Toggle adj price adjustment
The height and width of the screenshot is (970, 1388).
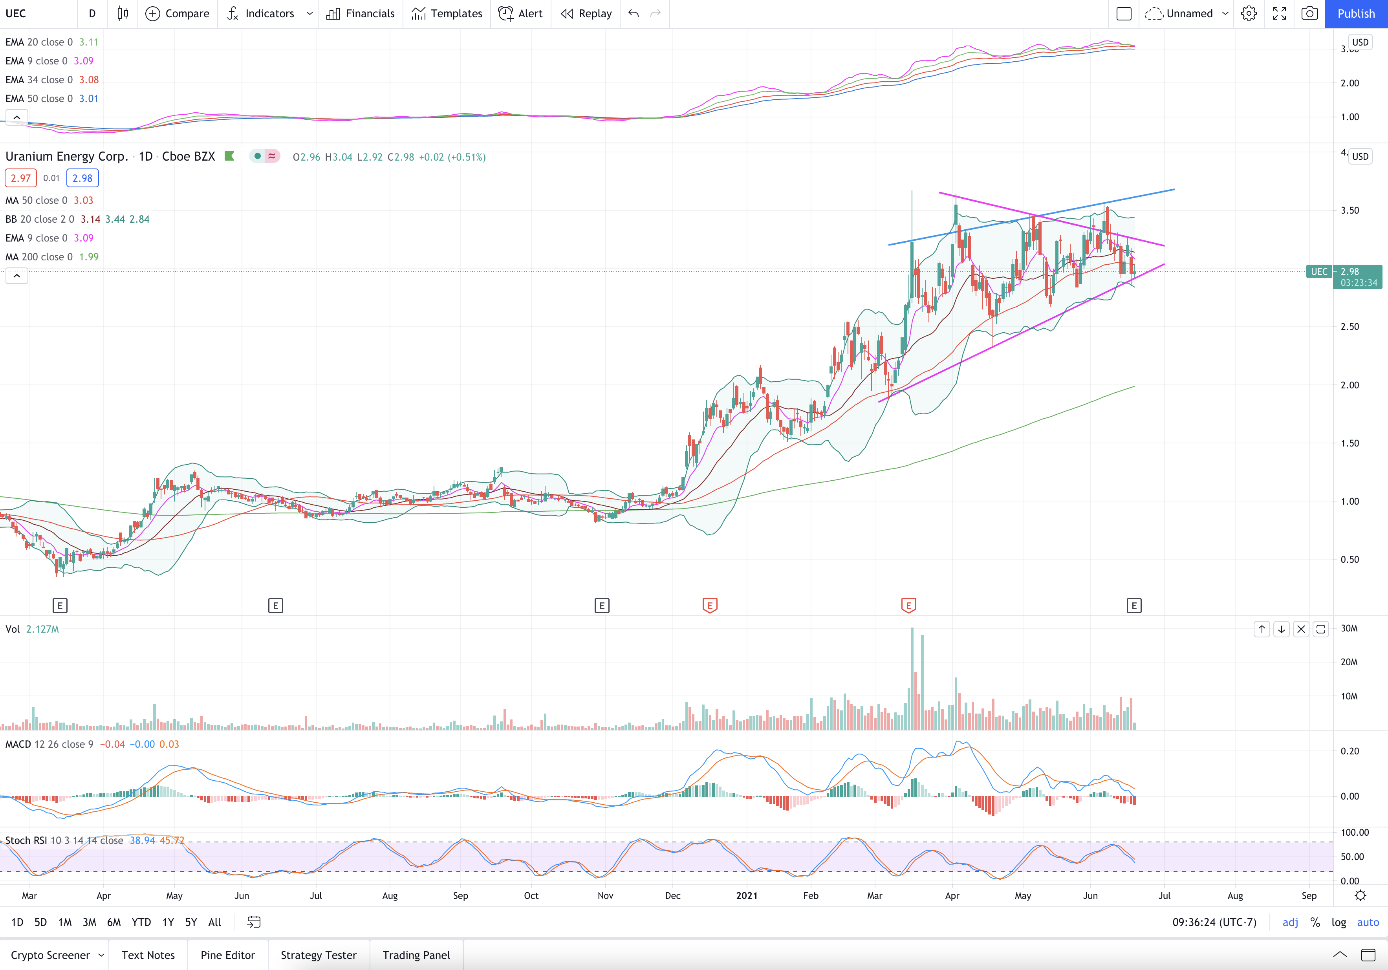pos(1290,922)
